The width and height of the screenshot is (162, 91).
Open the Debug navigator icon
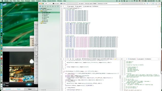pos(53,6)
